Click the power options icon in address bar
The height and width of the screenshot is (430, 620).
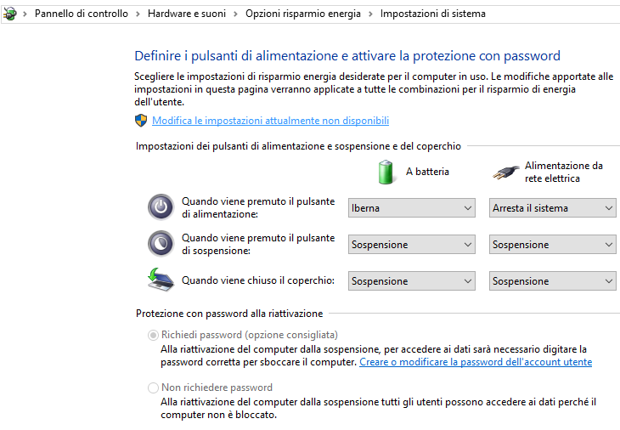tap(9, 14)
